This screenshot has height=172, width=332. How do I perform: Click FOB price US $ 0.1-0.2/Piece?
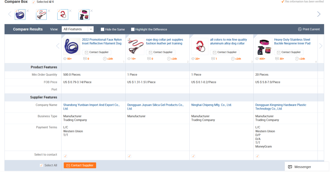[204, 82]
